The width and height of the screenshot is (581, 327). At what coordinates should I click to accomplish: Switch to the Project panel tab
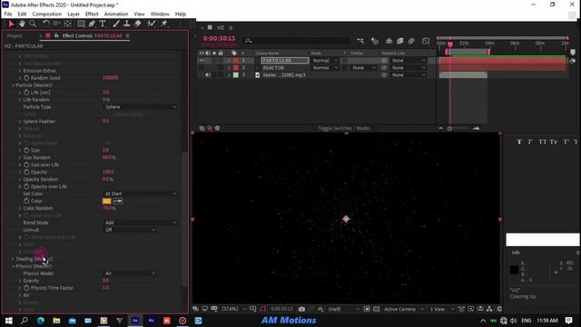click(15, 36)
